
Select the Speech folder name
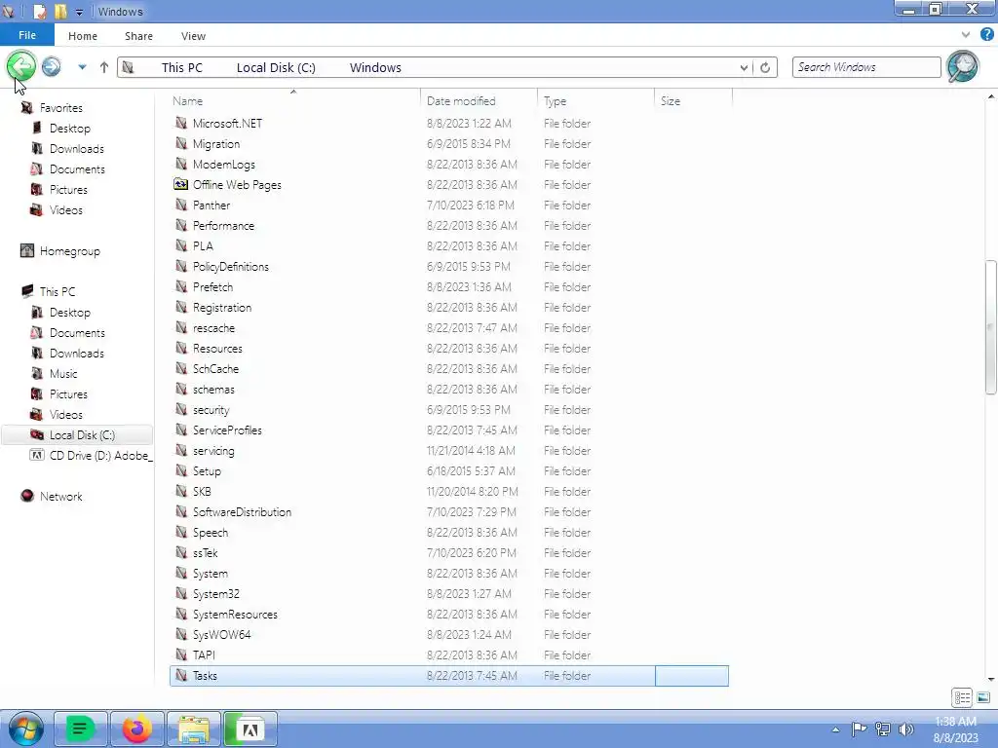tap(211, 533)
